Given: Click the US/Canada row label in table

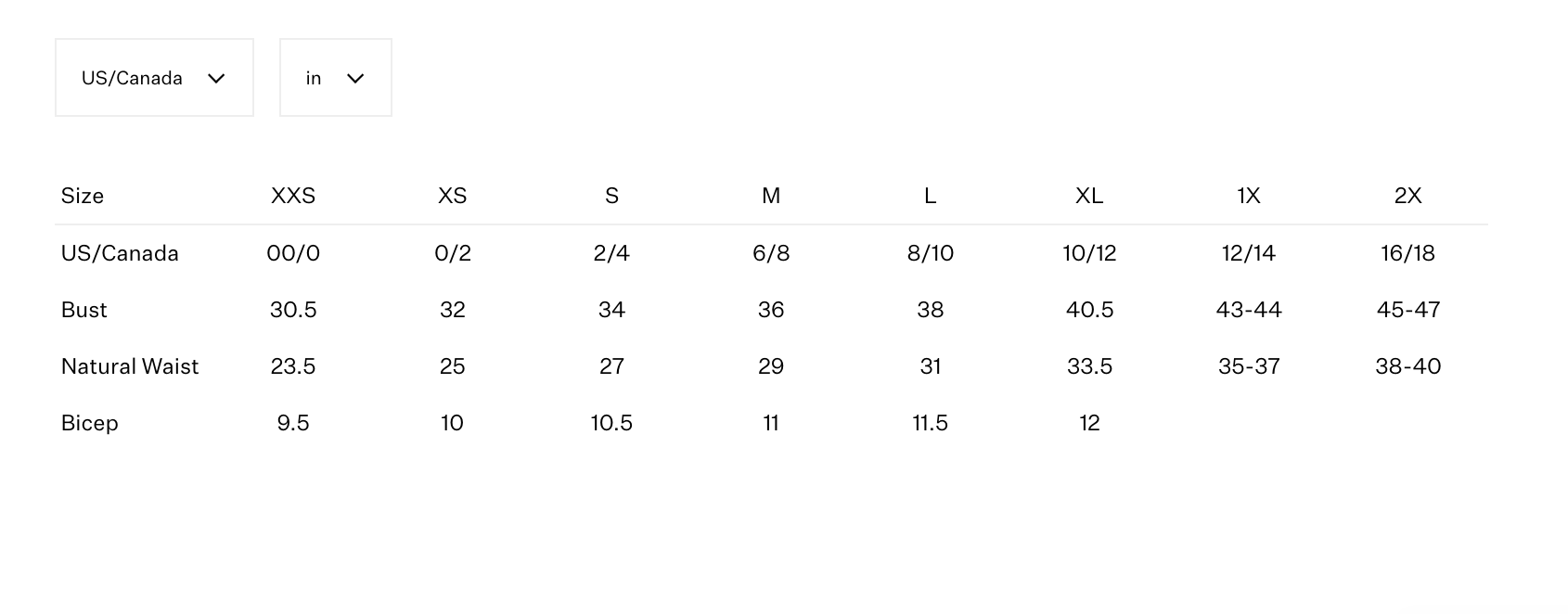Looking at the screenshot, I should pos(120,253).
